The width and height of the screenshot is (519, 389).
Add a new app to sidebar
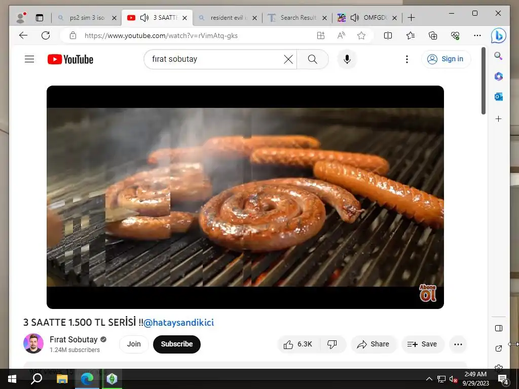point(499,119)
